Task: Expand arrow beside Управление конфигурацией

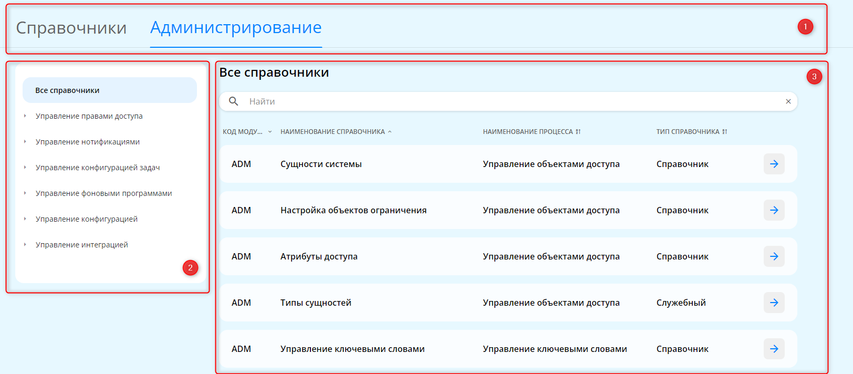Action: coord(25,219)
